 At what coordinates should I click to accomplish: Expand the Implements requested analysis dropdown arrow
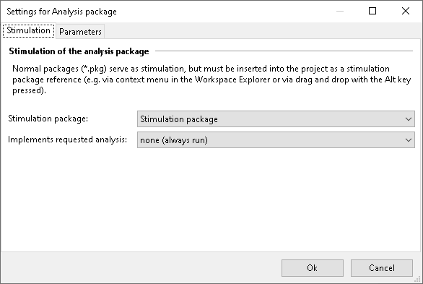408,140
